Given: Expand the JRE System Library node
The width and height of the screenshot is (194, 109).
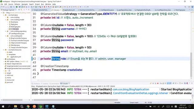Looking at the screenshot, I should [4, 61].
